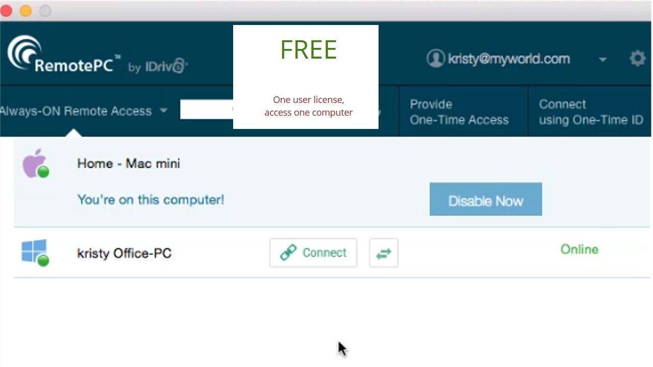Switch to Provide One-Time Access tab
The width and height of the screenshot is (653, 367).
point(459,112)
